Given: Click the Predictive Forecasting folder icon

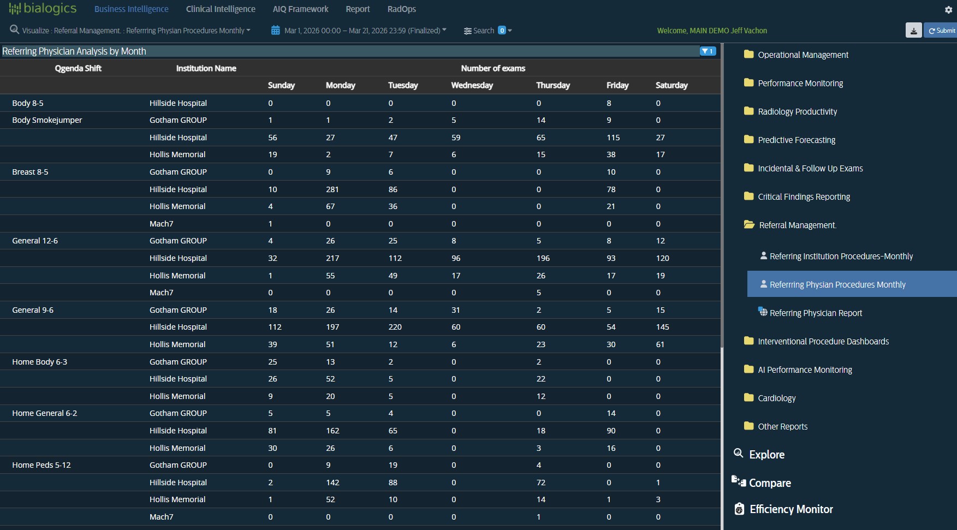Looking at the screenshot, I should [x=748, y=139].
